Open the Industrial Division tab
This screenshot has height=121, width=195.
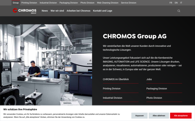[x=48, y=3]
